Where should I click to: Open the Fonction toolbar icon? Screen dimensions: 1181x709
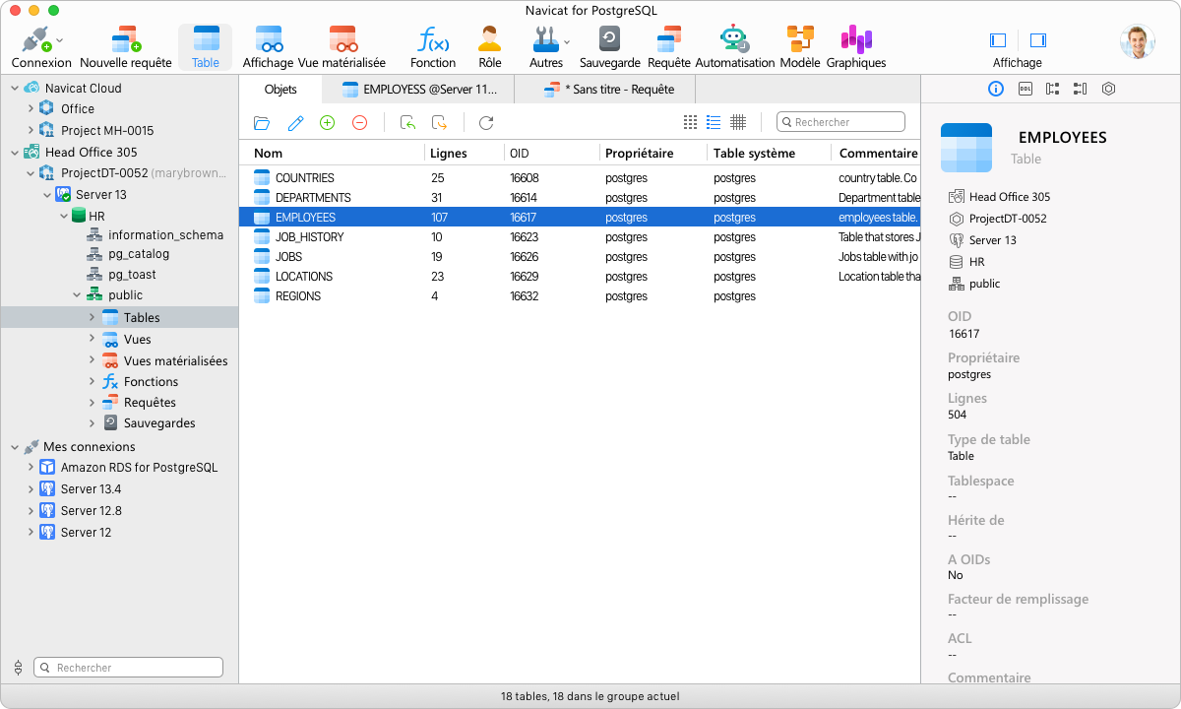click(x=433, y=47)
